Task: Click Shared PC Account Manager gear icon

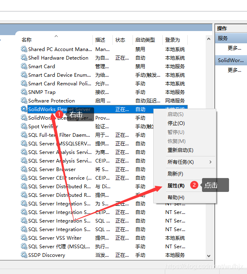Action: pos(24,49)
